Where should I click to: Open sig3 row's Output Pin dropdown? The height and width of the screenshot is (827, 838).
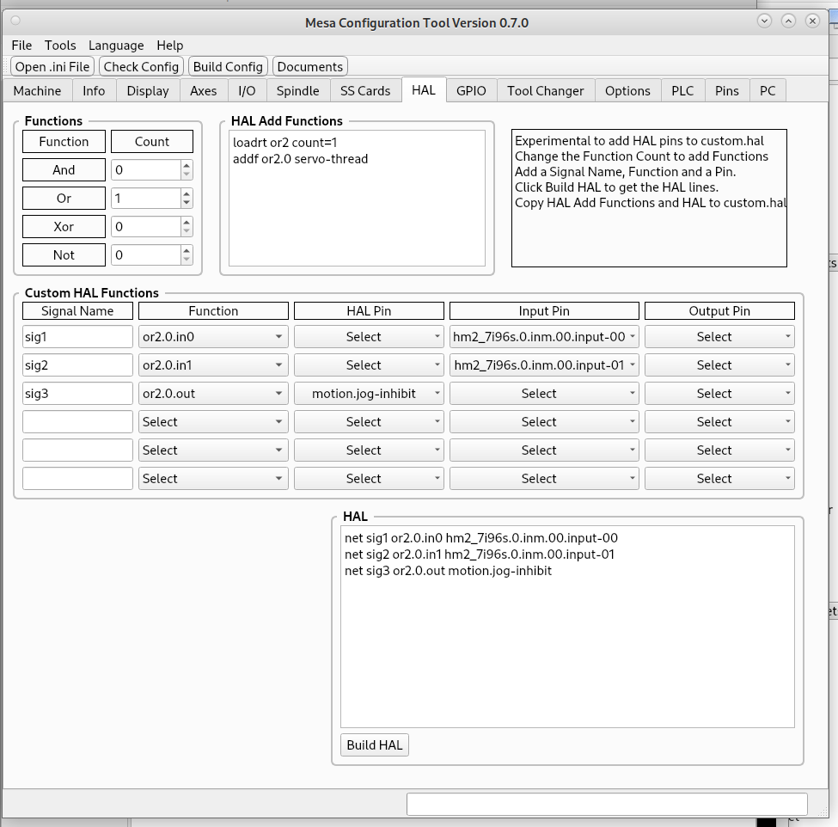click(719, 394)
